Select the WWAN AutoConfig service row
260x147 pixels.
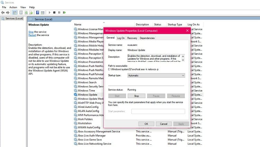pyautogui.click(x=88, y=127)
